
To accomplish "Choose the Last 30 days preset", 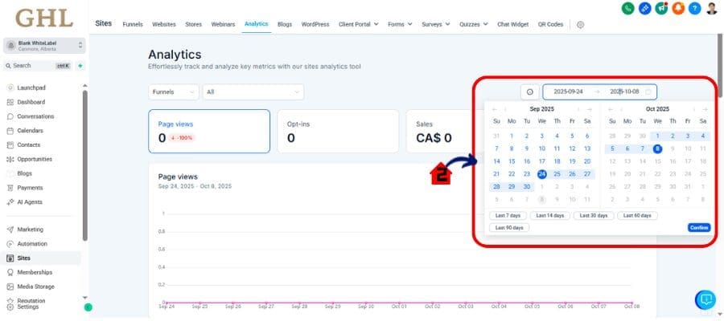I will click(x=594, y=216).
